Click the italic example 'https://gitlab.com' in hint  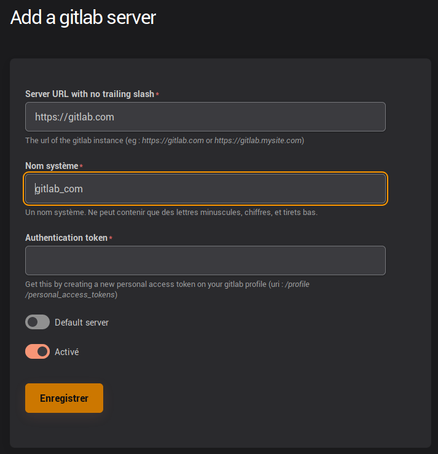[x=173, y=141]
